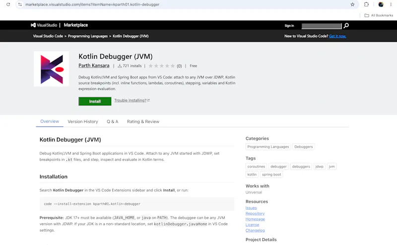
Task: Click the jdwp tag
Action: pos(320,166)
